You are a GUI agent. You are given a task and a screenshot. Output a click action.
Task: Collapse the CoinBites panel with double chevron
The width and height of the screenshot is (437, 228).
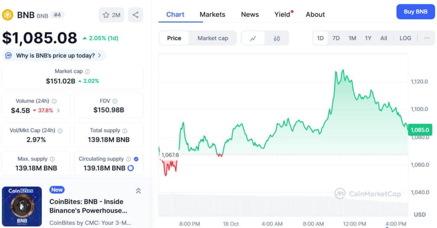point(138,191)
